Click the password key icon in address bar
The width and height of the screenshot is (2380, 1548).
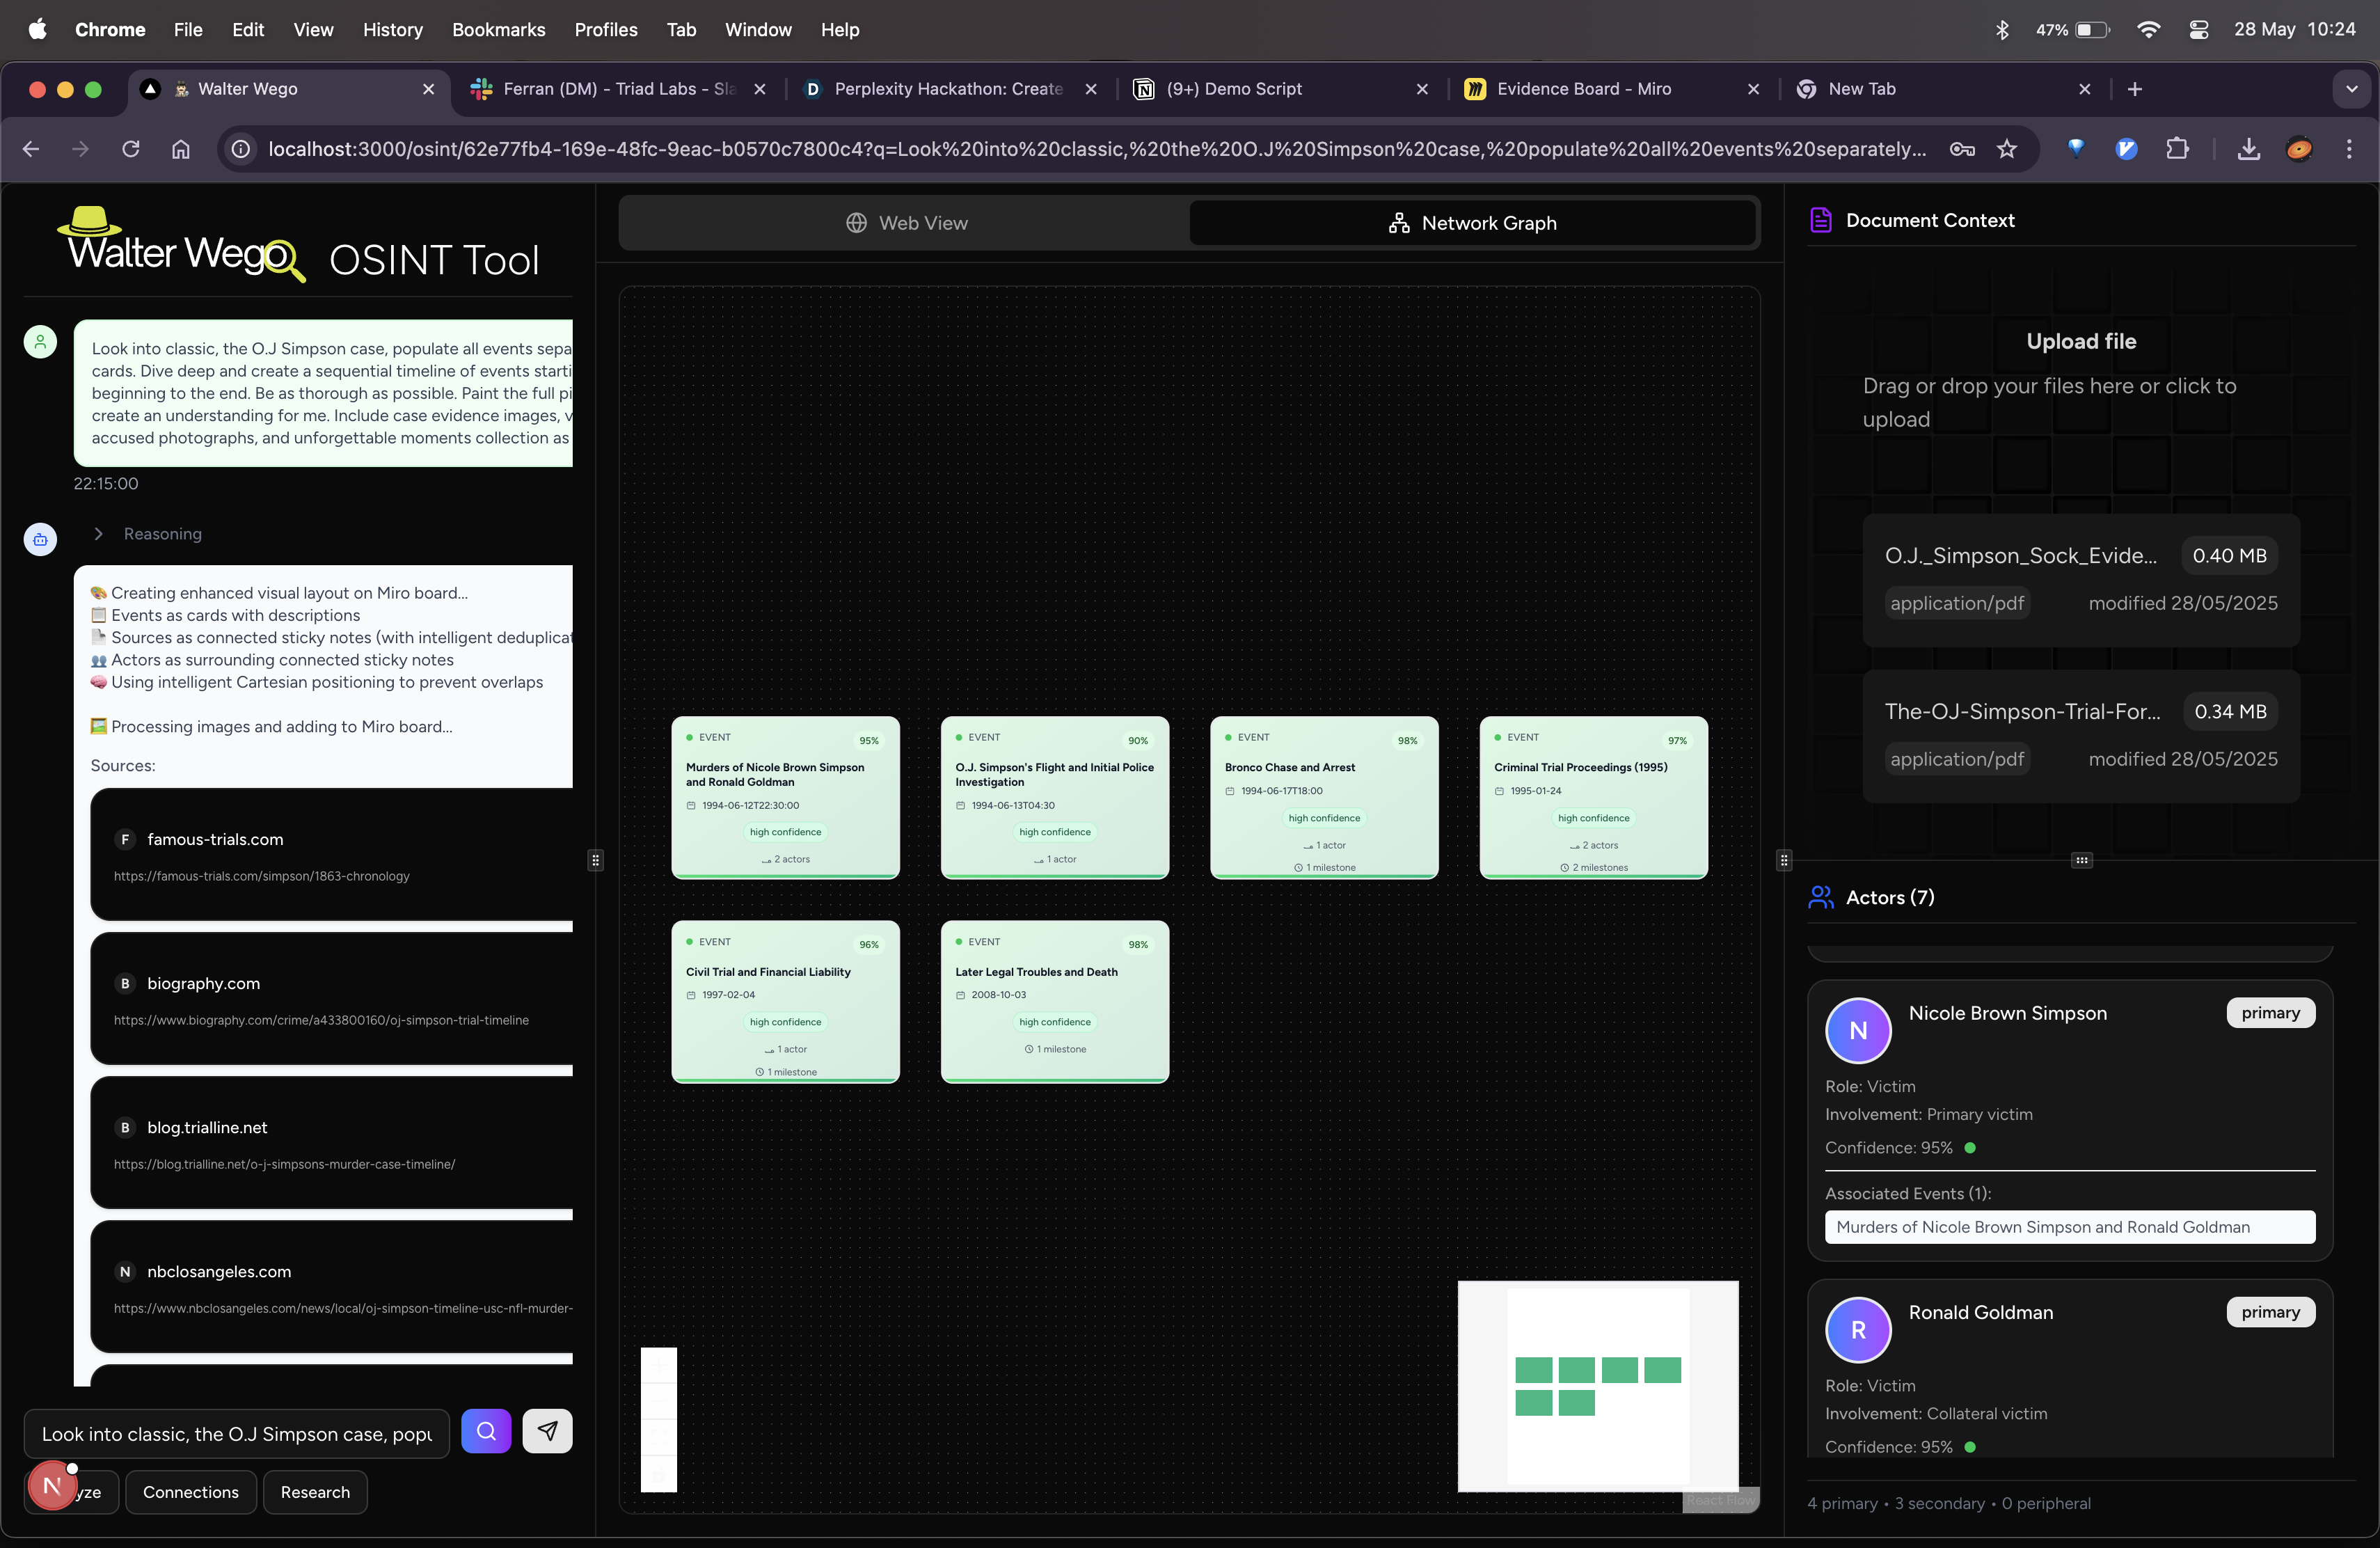[x=1962, y=149]
